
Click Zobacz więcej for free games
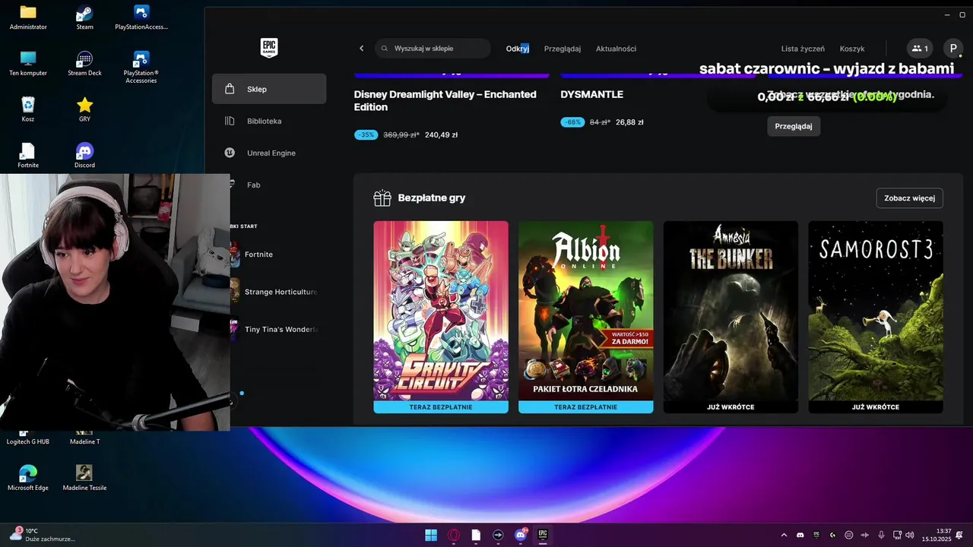coord(910,198)
